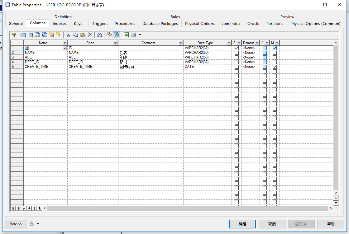The width and height of the screenshot is (349, 234).
Task: Check the M checkbox for the AGE row
Action: [x=275, y=57]
